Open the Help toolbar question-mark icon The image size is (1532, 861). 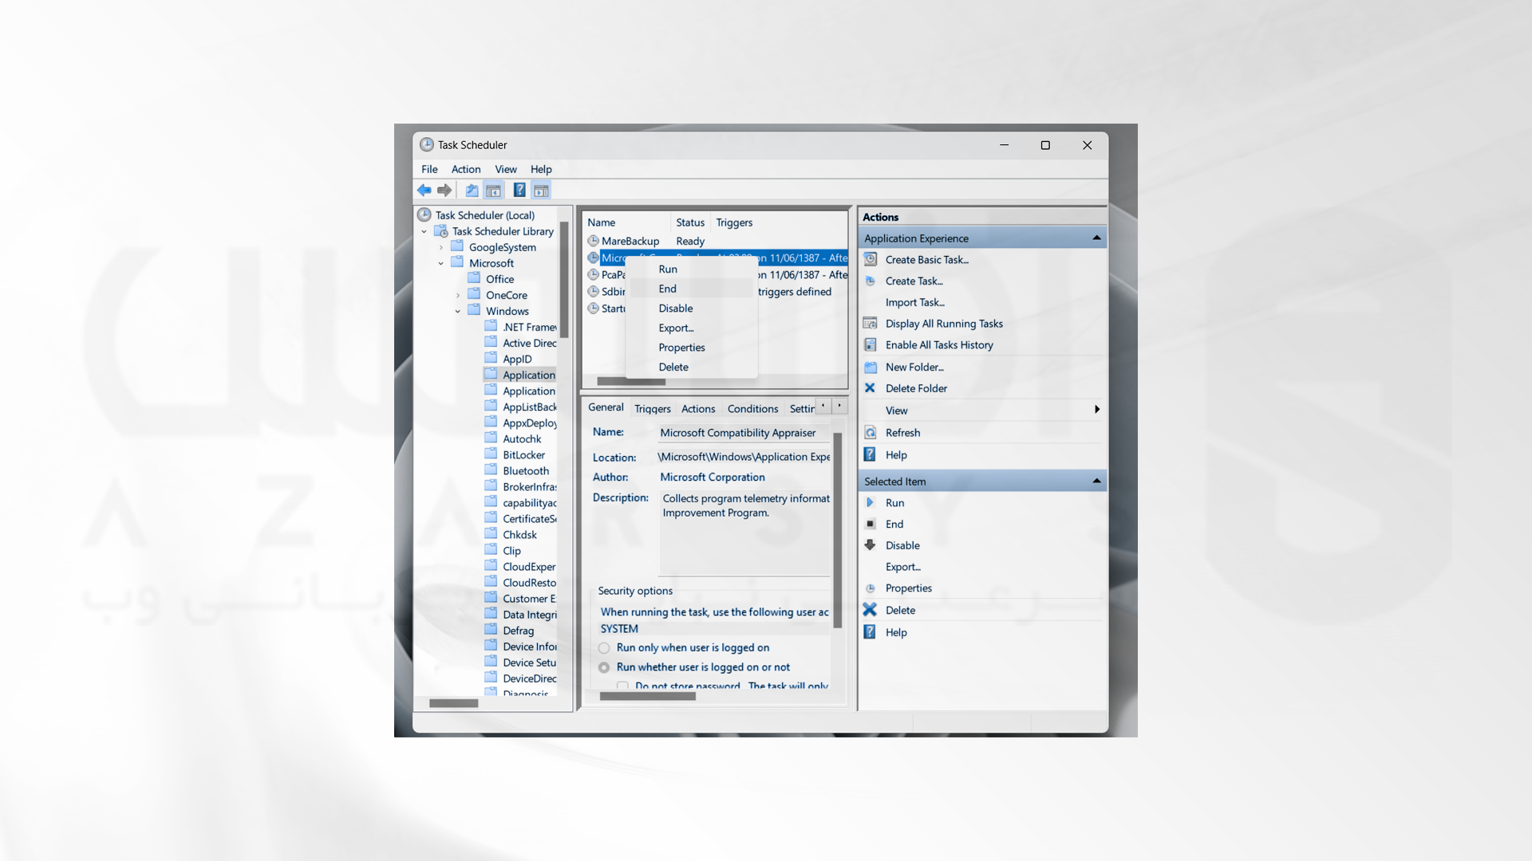pos(519,191)
